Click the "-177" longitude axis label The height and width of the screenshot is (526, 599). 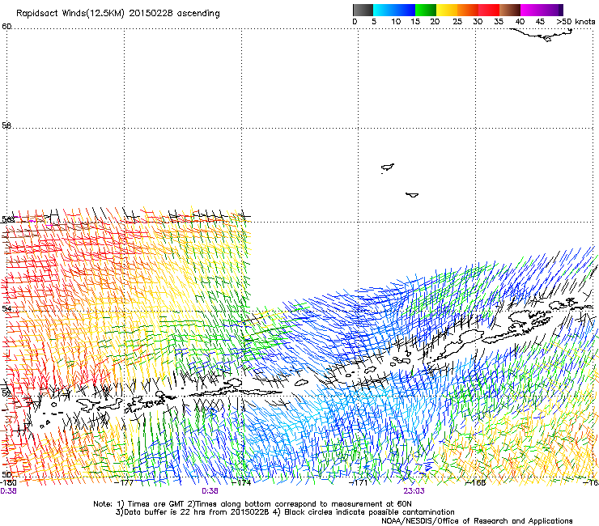[124, 482]
